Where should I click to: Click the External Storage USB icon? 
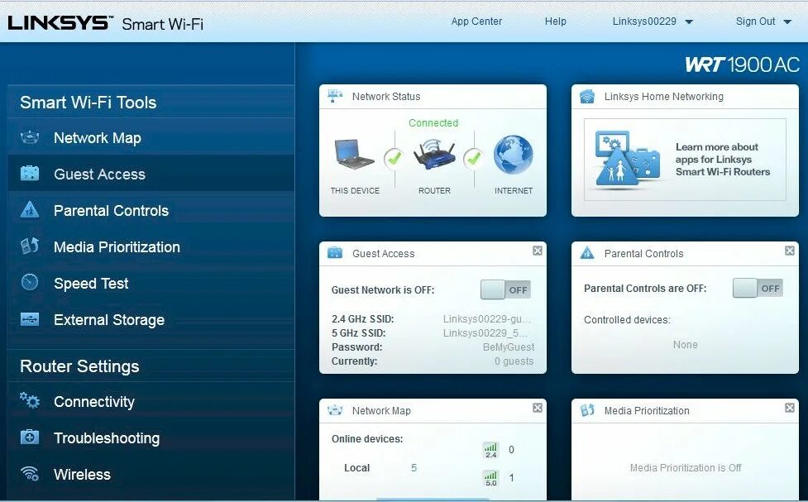click(30, 319)
